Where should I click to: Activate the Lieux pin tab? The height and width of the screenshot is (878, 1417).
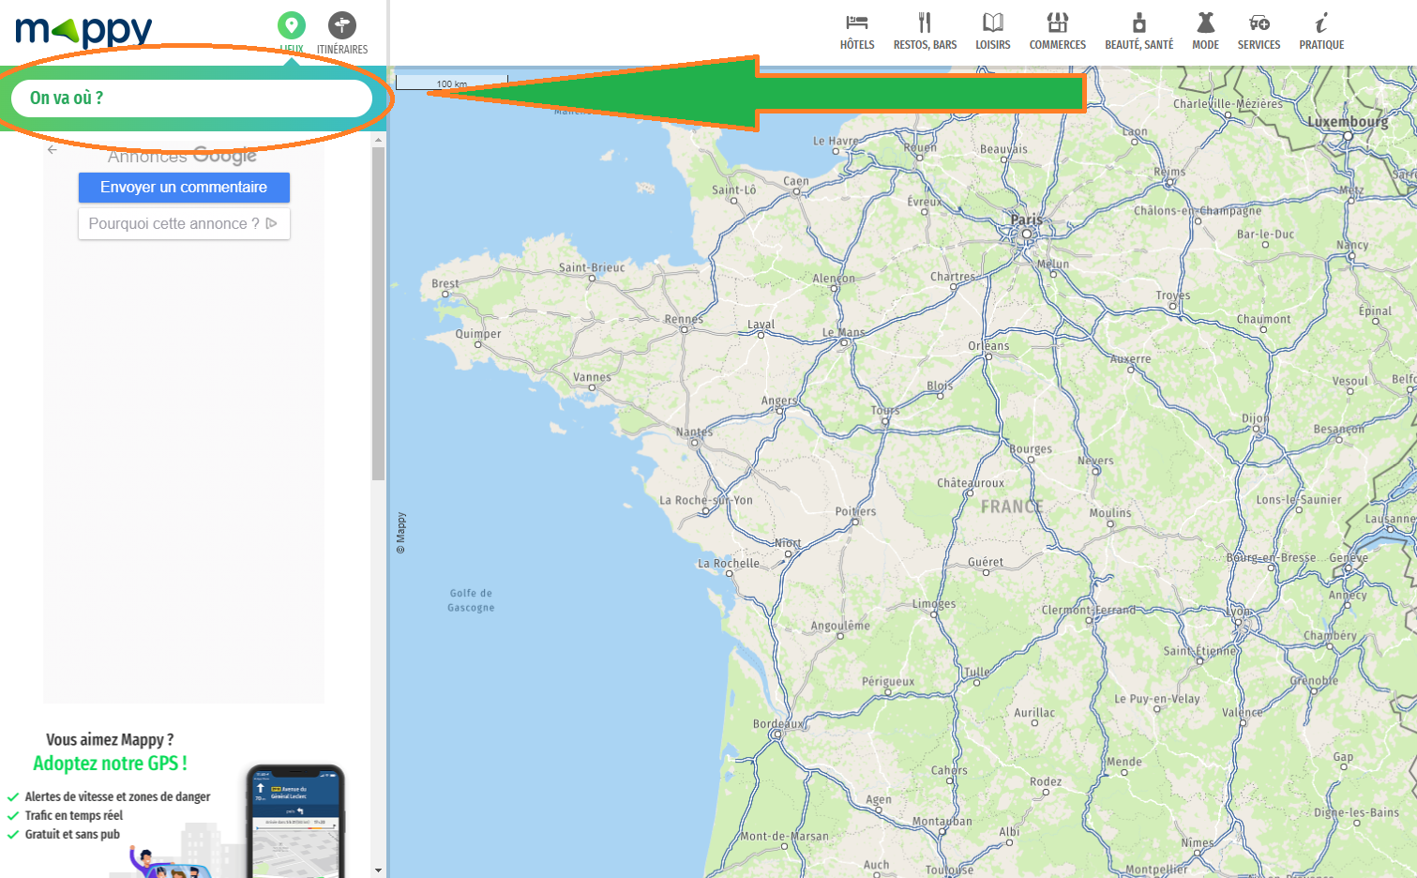click(x=291, y=25)
